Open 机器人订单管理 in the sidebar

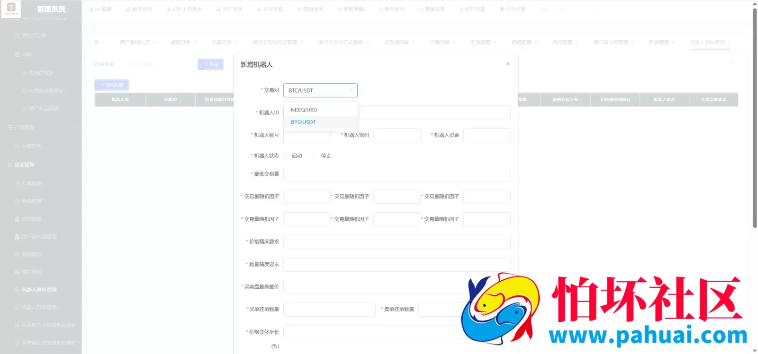[39, 307]
